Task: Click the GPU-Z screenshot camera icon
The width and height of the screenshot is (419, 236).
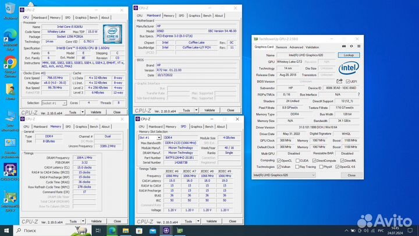Action: [344, 46]
